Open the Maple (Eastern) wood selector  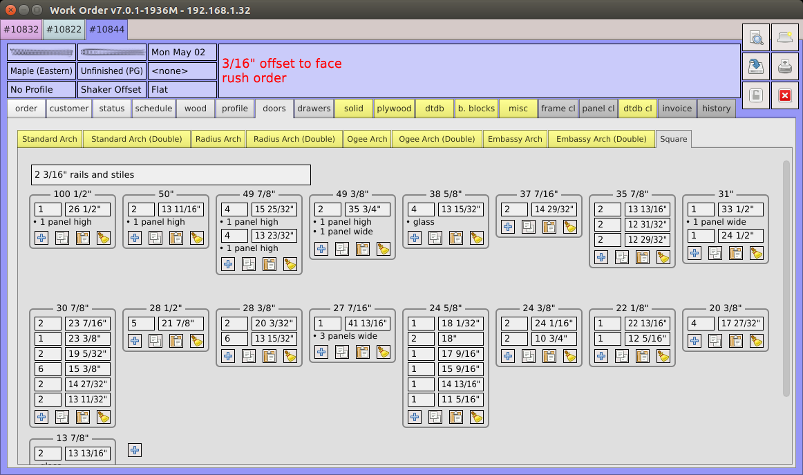(x=41, y=71)
